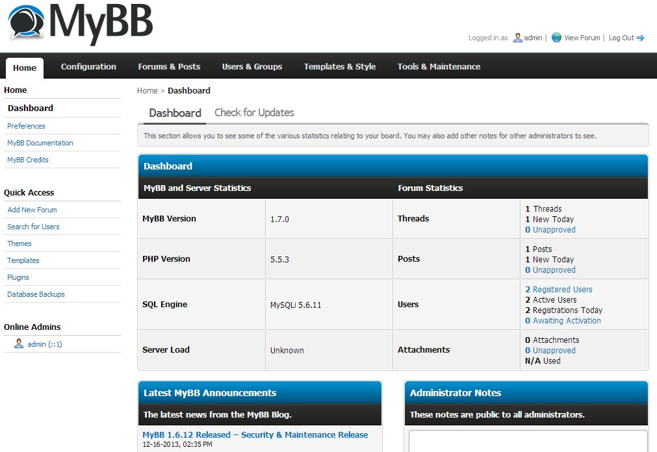Click 'N/A Used' attachments statistic

coord(543,360)
